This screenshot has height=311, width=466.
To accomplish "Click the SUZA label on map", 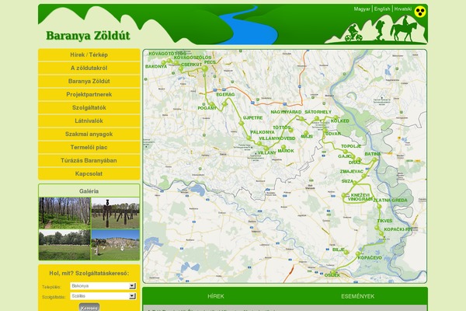I will (x=347, y=181).
